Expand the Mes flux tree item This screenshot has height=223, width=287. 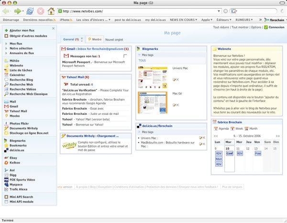16,44
